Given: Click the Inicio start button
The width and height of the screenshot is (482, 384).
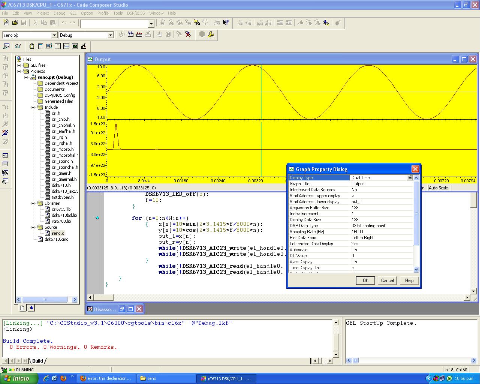Looking at the screenshot, I should click(x=19, y=378).
